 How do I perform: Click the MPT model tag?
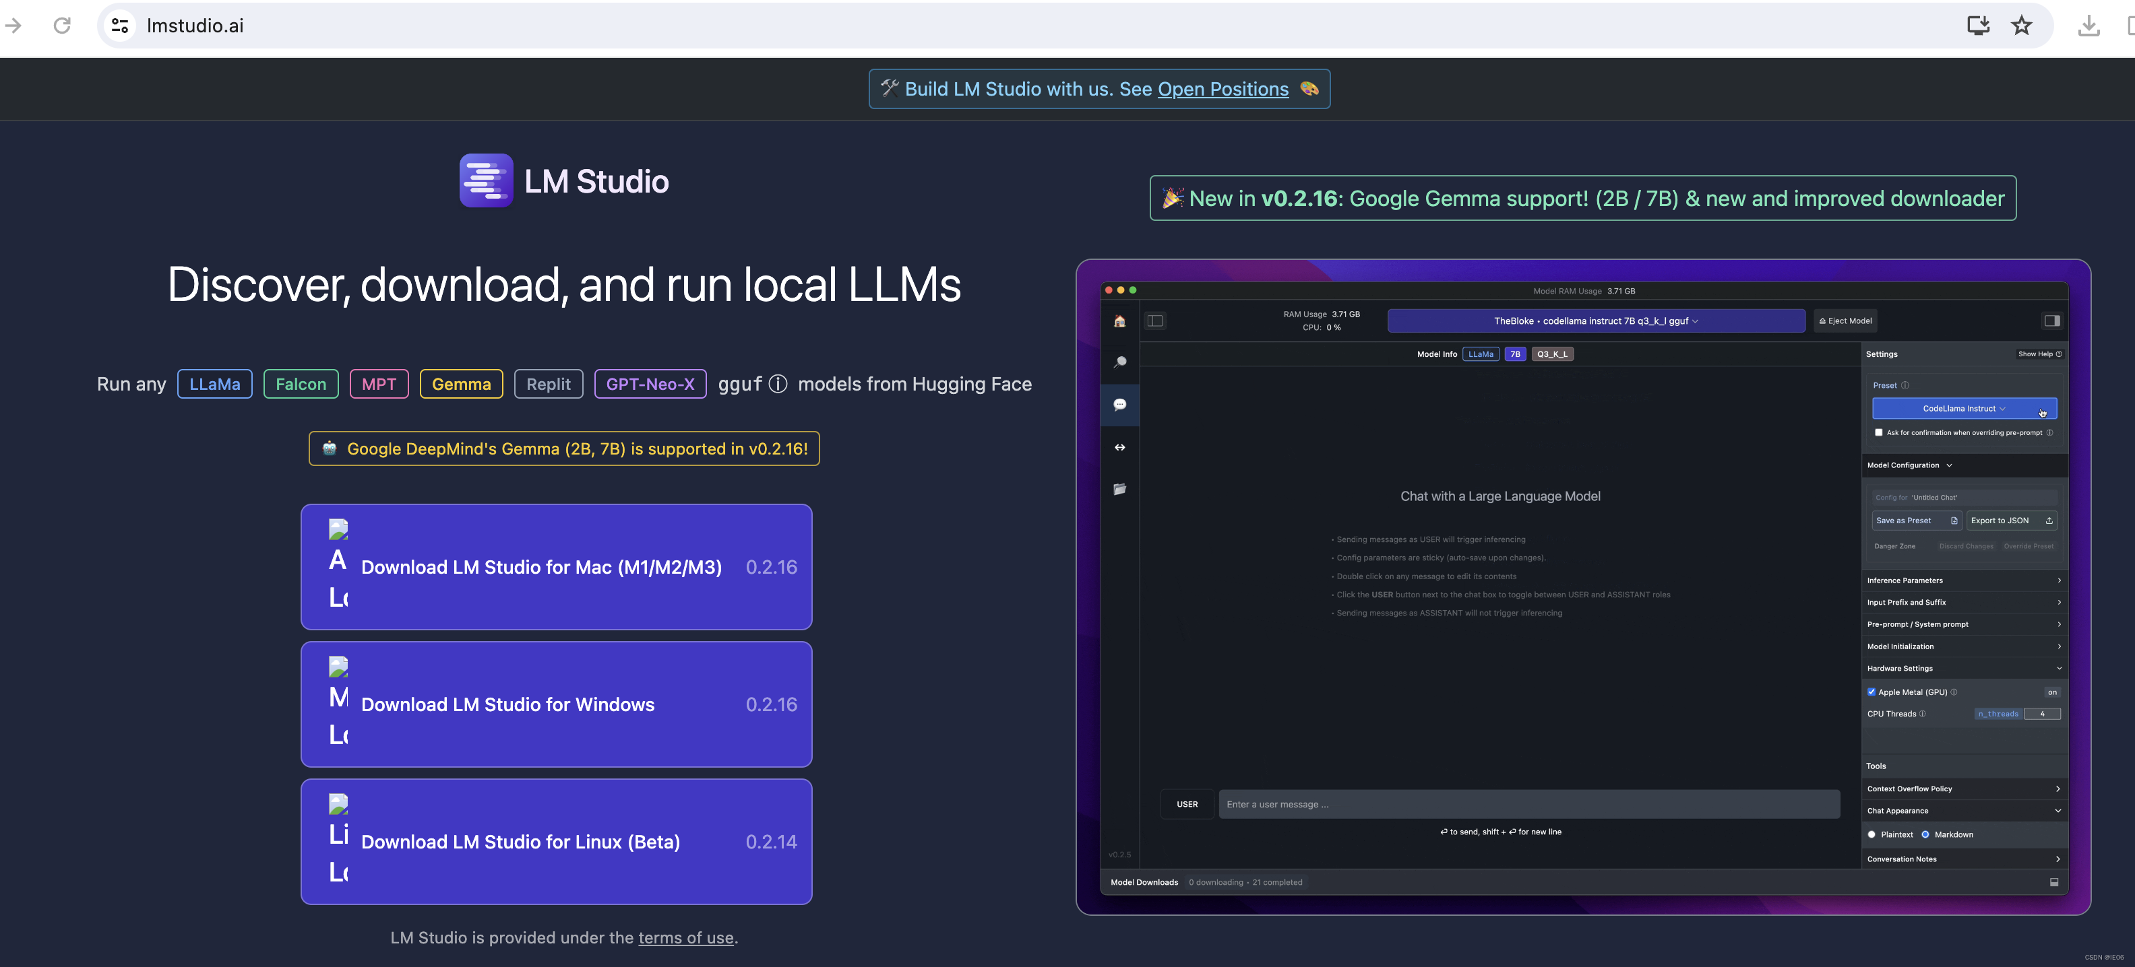tap(379, 384)
